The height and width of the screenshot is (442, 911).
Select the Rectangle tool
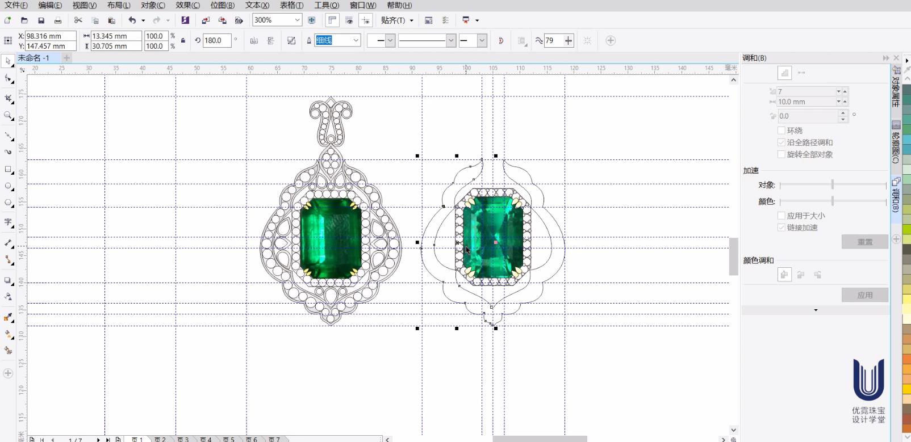click(x=8, y=169)
